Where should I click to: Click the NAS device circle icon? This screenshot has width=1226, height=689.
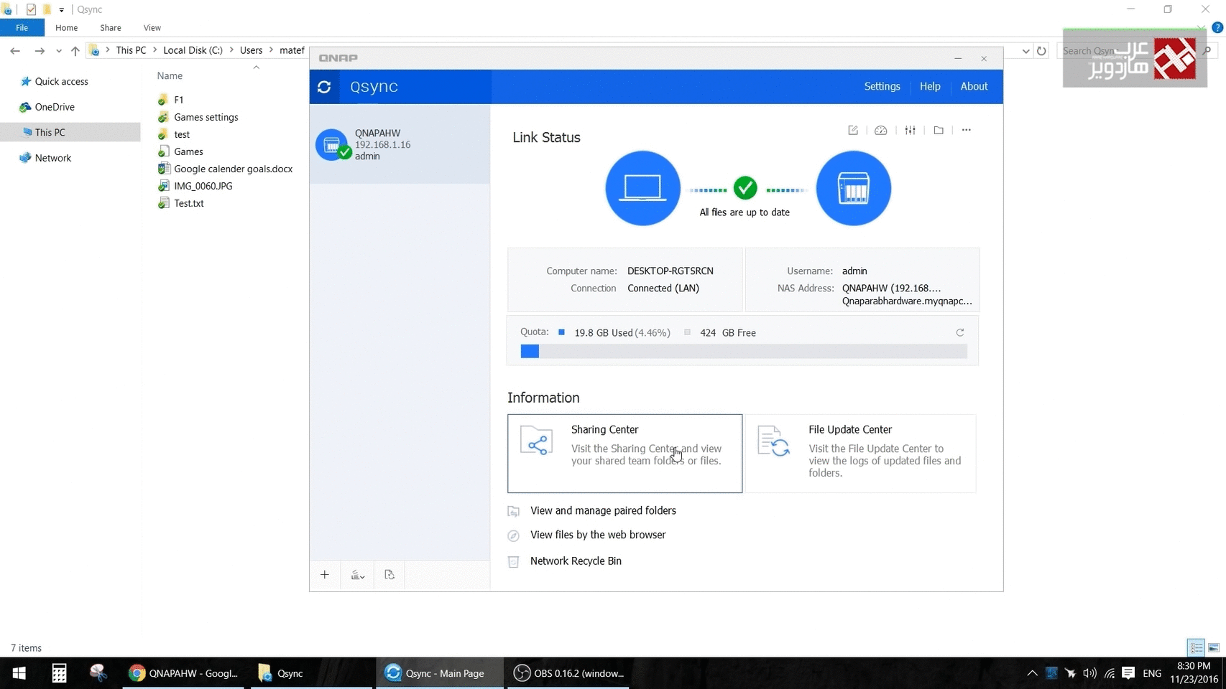pos(854,188)
